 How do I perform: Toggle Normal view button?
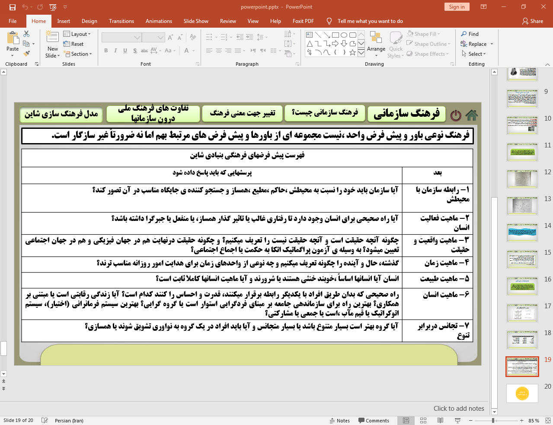406,420
